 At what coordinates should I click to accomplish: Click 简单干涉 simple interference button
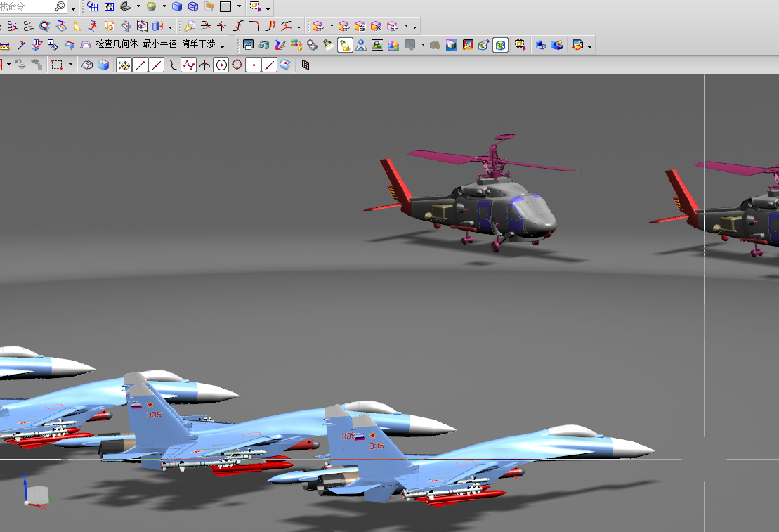(x=198, y=44)
